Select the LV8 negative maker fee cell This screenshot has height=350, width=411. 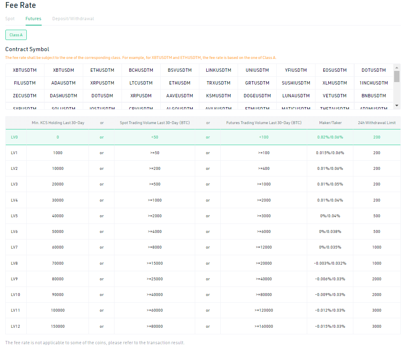tap(330, 263)
